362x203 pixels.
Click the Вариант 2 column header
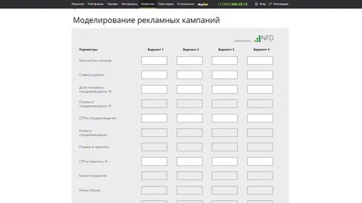pyautogui.click(x=191, y=50)
